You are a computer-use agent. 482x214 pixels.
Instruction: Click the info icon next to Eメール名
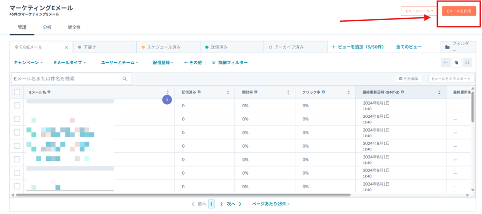49,92
